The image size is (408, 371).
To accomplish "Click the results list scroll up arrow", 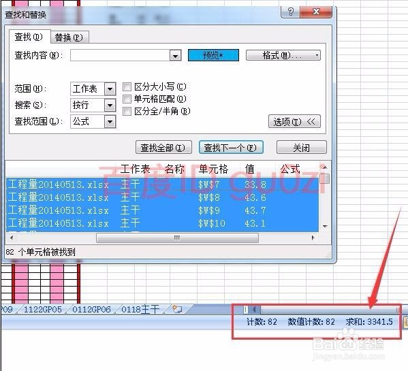I will [x=325, y=167].
